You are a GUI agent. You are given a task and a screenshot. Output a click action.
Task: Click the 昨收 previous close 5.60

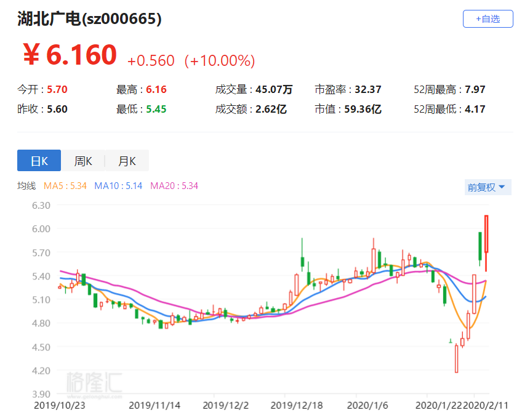[x=57, y=109]
